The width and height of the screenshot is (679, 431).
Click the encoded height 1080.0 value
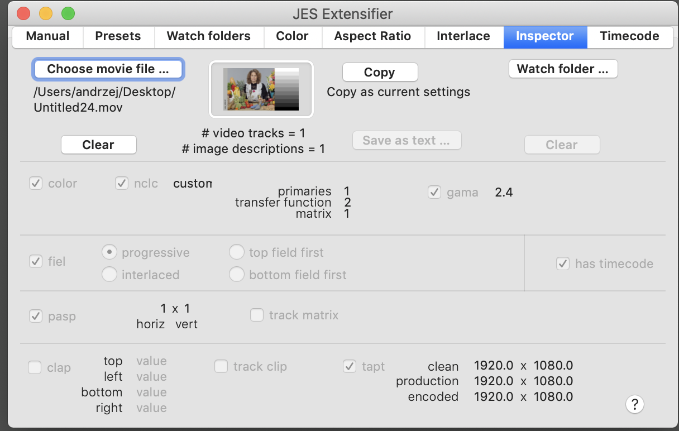point(553,397)
